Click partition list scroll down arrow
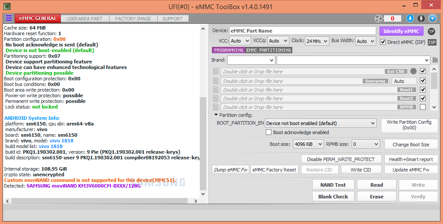The width and height of the screenshot is (443, 224). click(x=434, y=107)
